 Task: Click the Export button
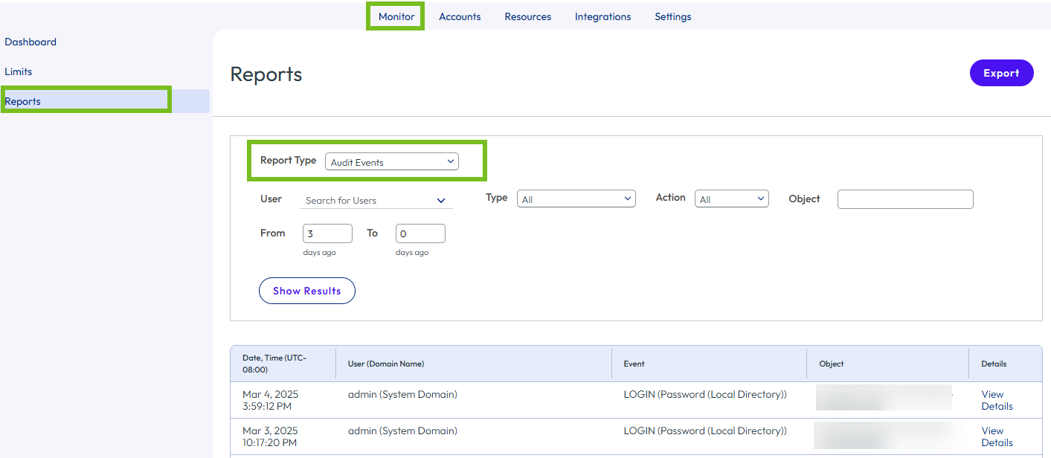pos(1001,73)
